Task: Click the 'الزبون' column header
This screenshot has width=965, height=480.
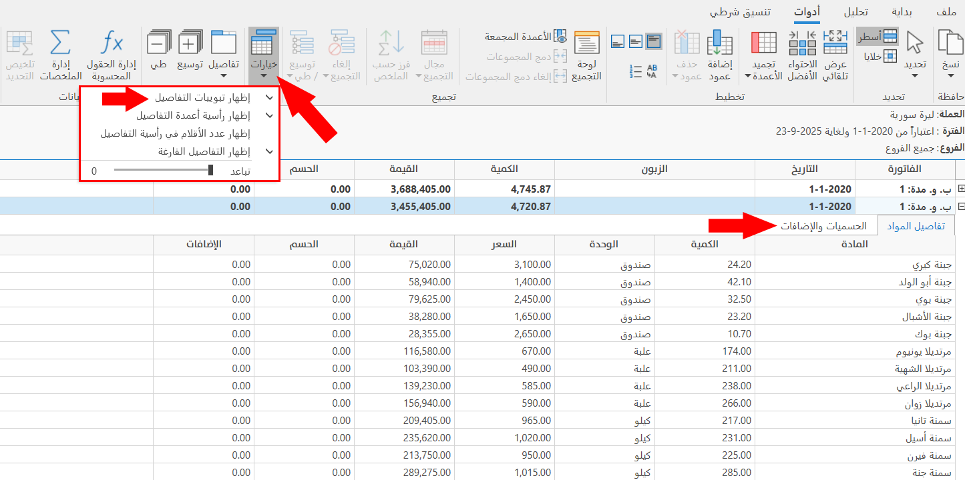Action: point(654,169)
